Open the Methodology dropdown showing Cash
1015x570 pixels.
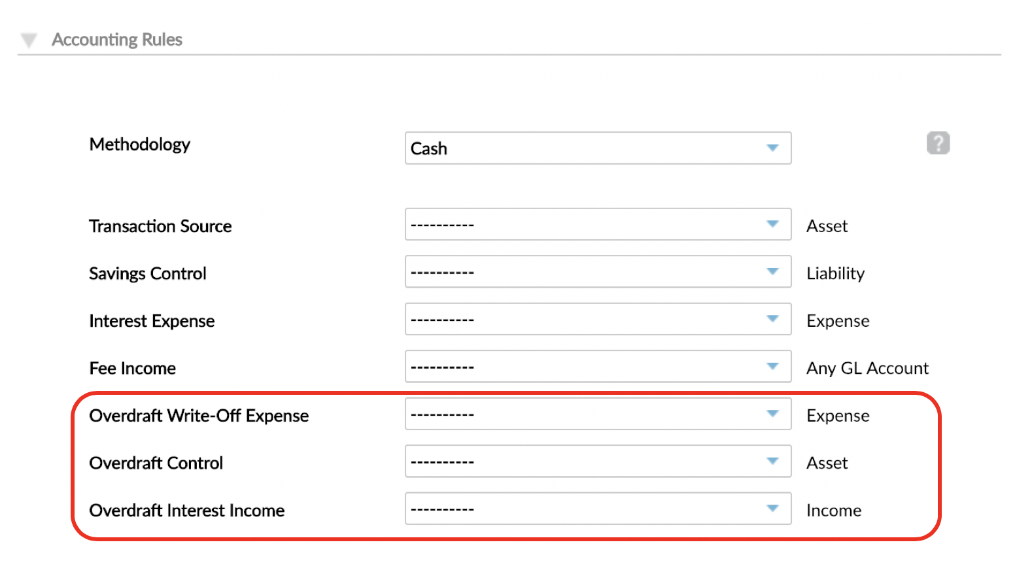point(598,148)
